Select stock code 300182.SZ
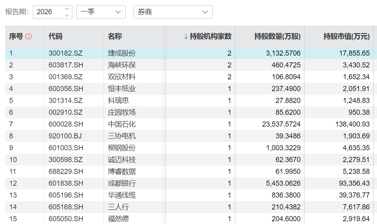 pyautogui.click(x=66, y=53)
